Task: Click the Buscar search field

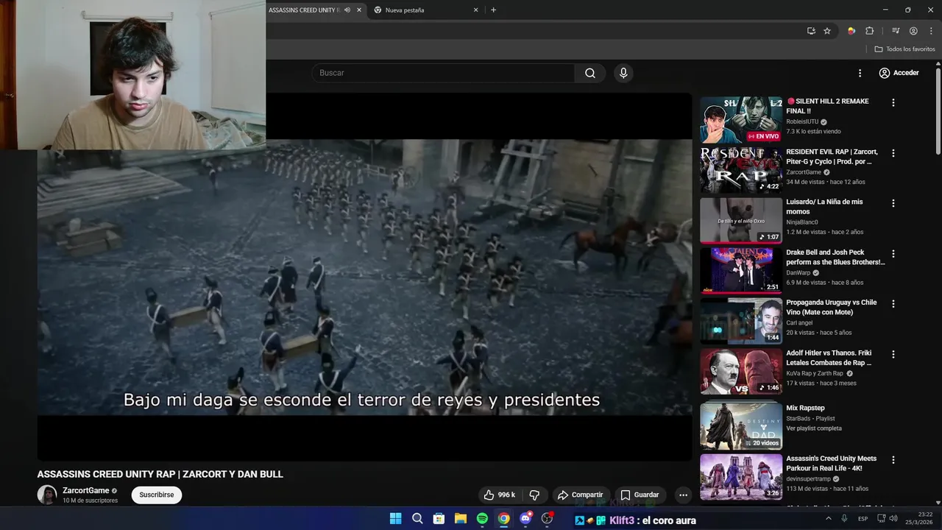Action: point(443,73)
